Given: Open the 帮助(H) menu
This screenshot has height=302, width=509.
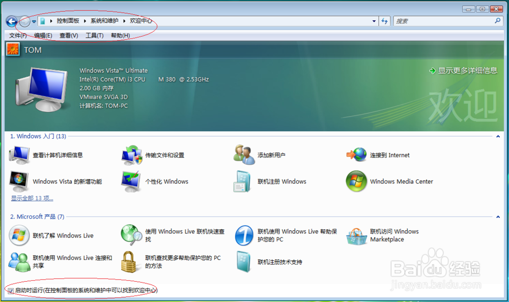Looking at the screenshot, I should pyautogui.click(x=121, y=36).
